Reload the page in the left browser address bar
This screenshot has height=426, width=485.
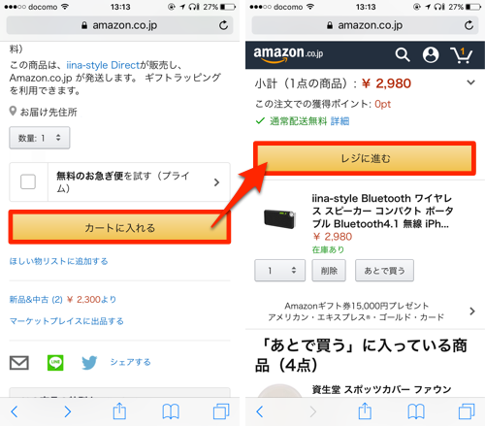tap(223, 25)
